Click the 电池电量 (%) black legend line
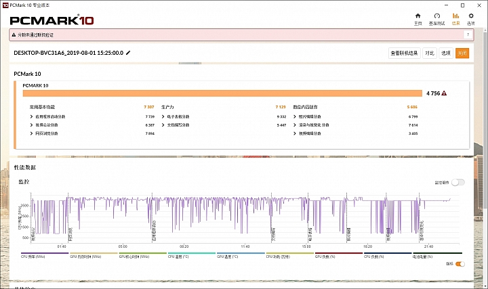 [x=437, y=253]
